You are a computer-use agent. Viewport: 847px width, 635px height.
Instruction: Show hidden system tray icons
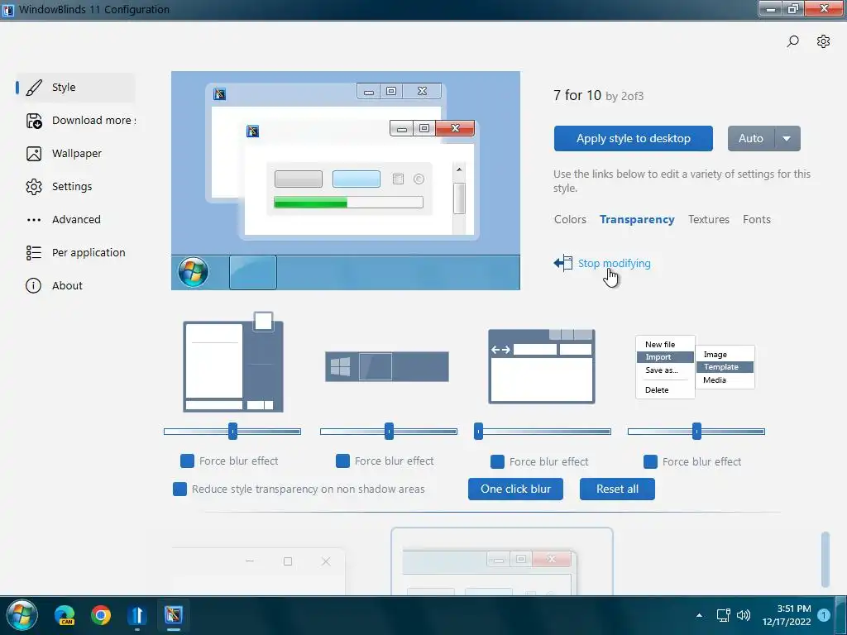[699, 615]
